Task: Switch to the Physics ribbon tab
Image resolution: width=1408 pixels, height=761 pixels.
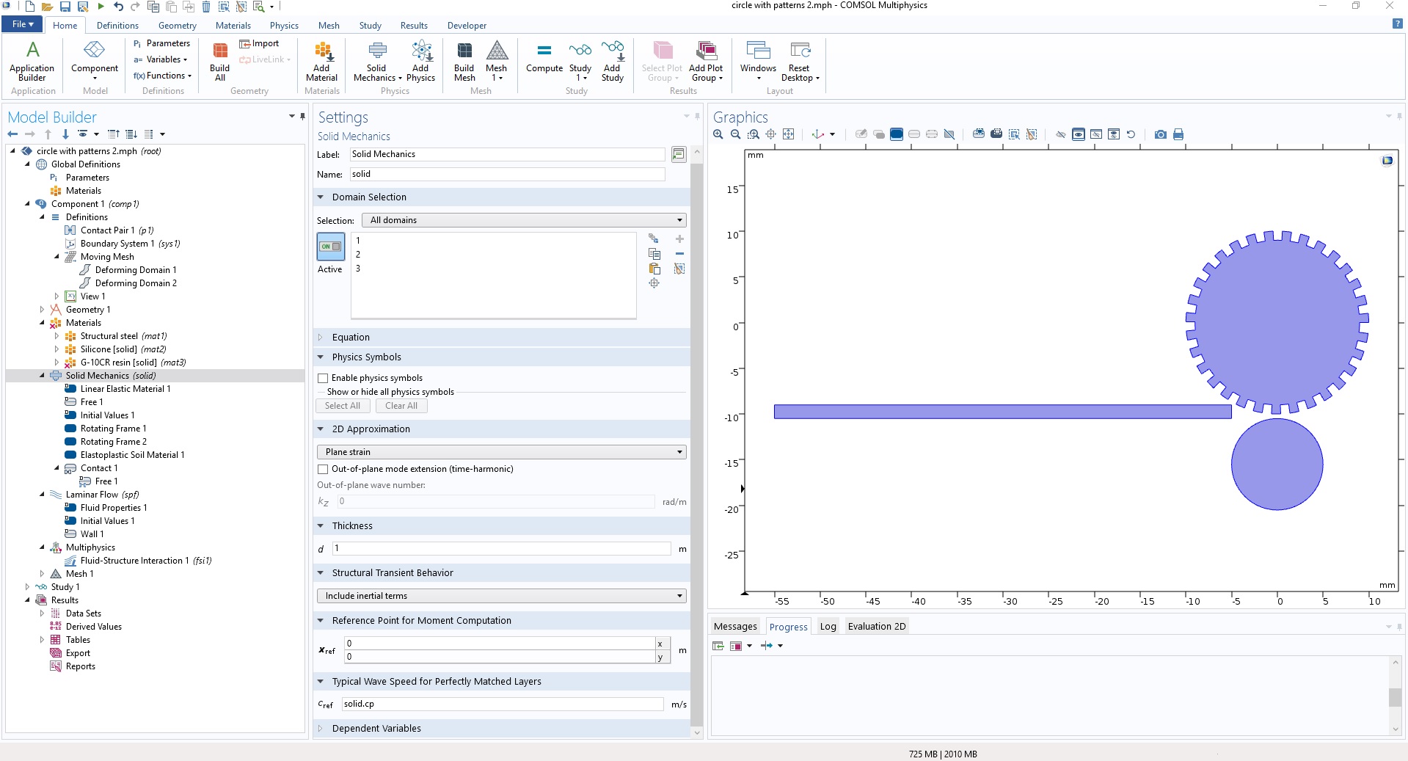Action: [x=284, y=26]
